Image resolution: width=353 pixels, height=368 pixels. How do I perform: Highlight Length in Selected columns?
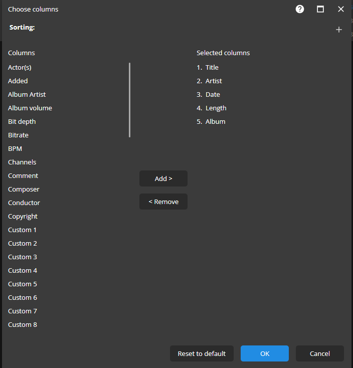pos(216,108)
